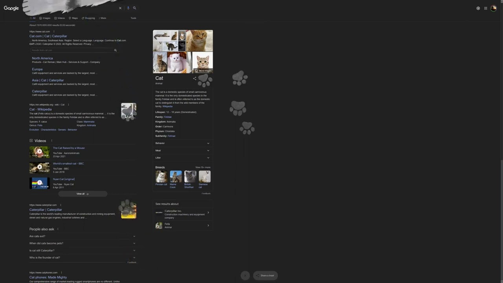
Task: Switch to the Images search tab
Action: (45, 18)
